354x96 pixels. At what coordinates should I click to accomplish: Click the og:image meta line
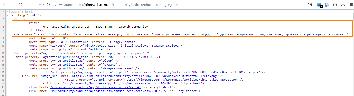[158, 72]
